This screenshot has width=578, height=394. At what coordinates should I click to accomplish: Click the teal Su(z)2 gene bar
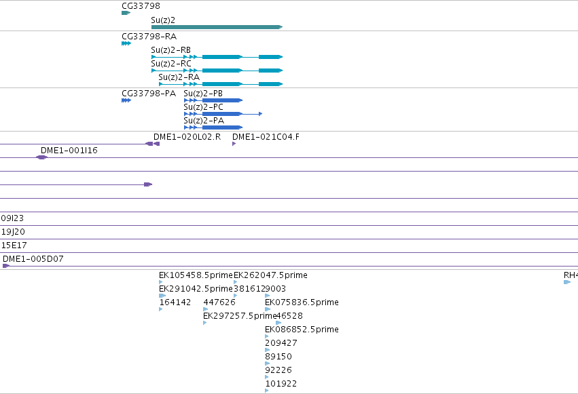click(217, 27)
